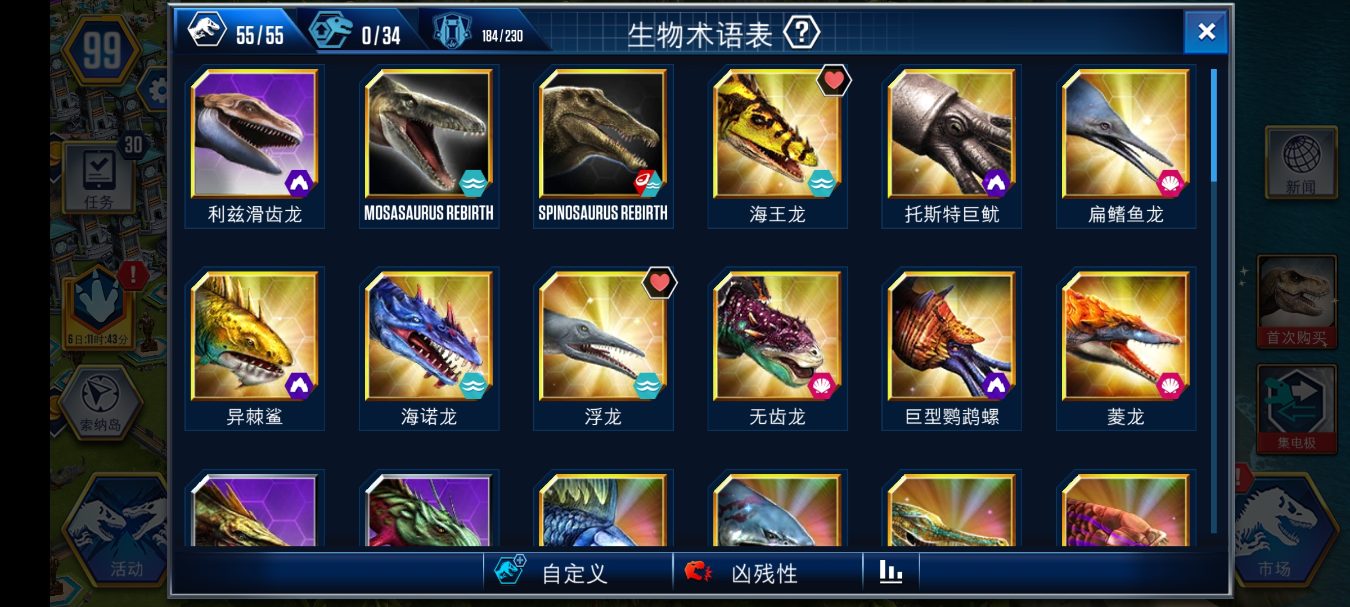Open the bar chart statistics icon
Image resolution: width=1350 pixels, height=607 pixels.
point(891,572)
